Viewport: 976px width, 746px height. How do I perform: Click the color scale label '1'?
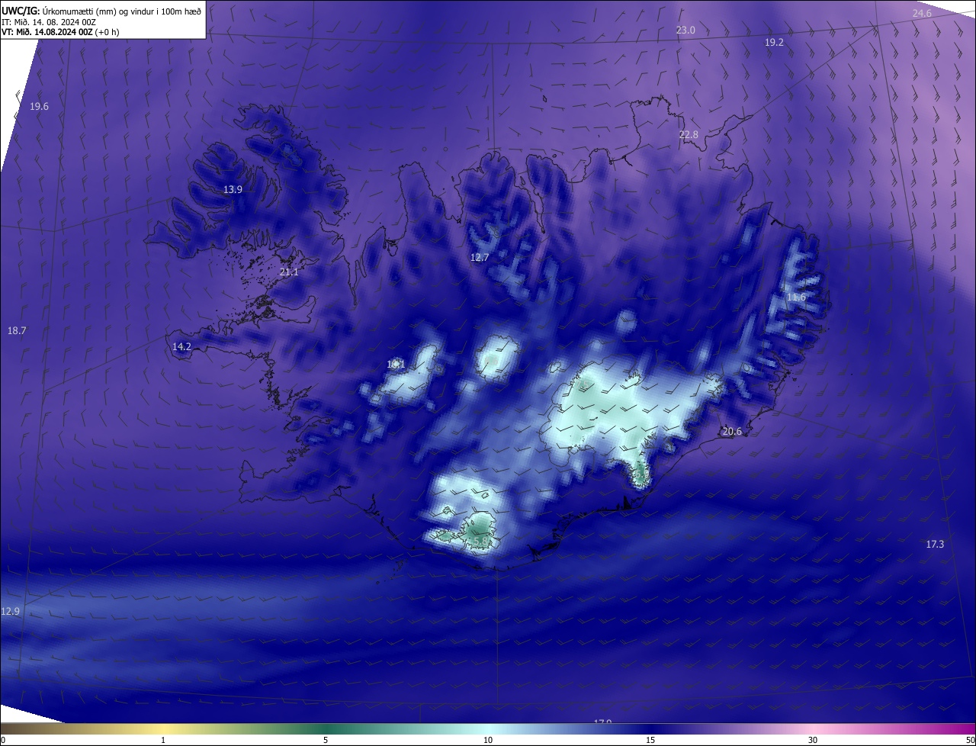tap(163, 740)
